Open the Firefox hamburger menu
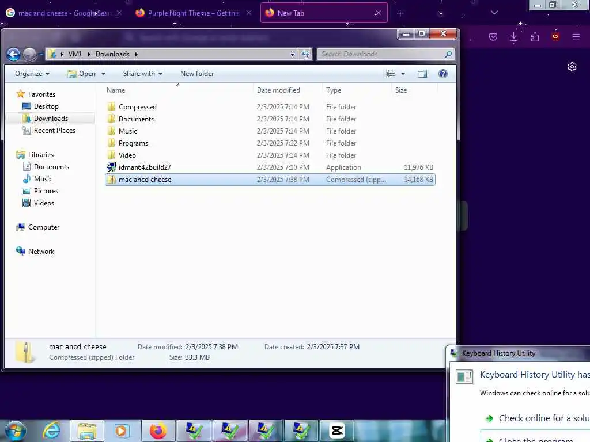The image size is (590, 442). (x=576, y=37)
